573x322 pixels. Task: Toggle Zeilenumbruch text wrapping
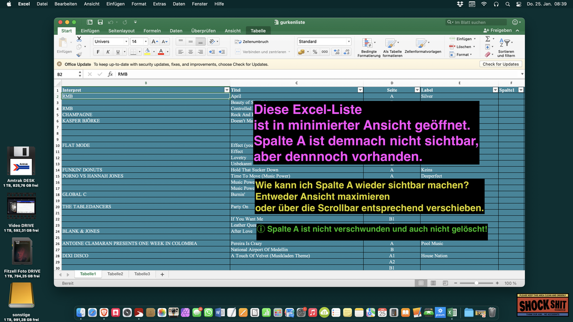click(251, 42)
